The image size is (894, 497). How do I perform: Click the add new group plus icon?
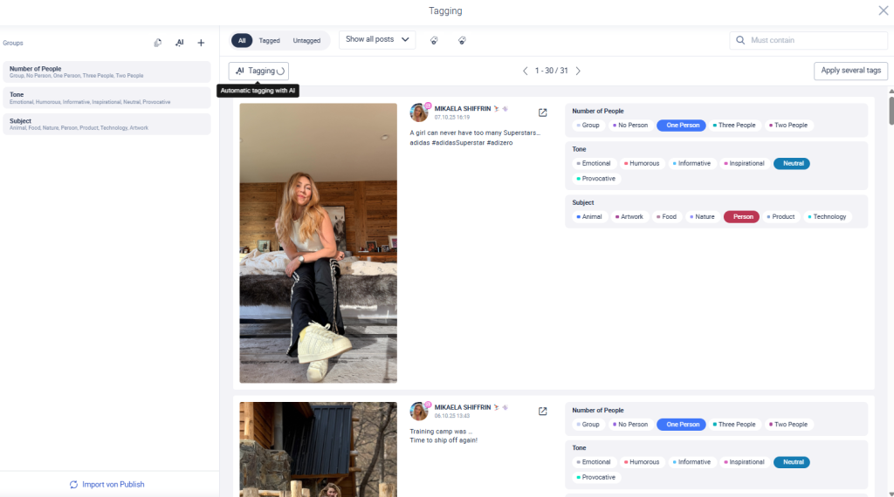click(x=201, y=43)
